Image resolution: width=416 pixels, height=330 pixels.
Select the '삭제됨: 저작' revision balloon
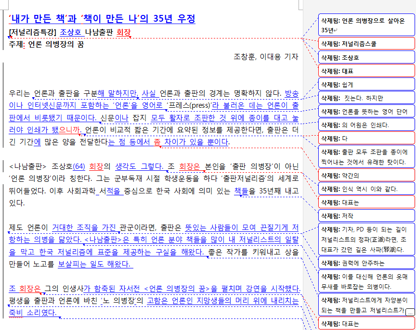pos(365,215)
